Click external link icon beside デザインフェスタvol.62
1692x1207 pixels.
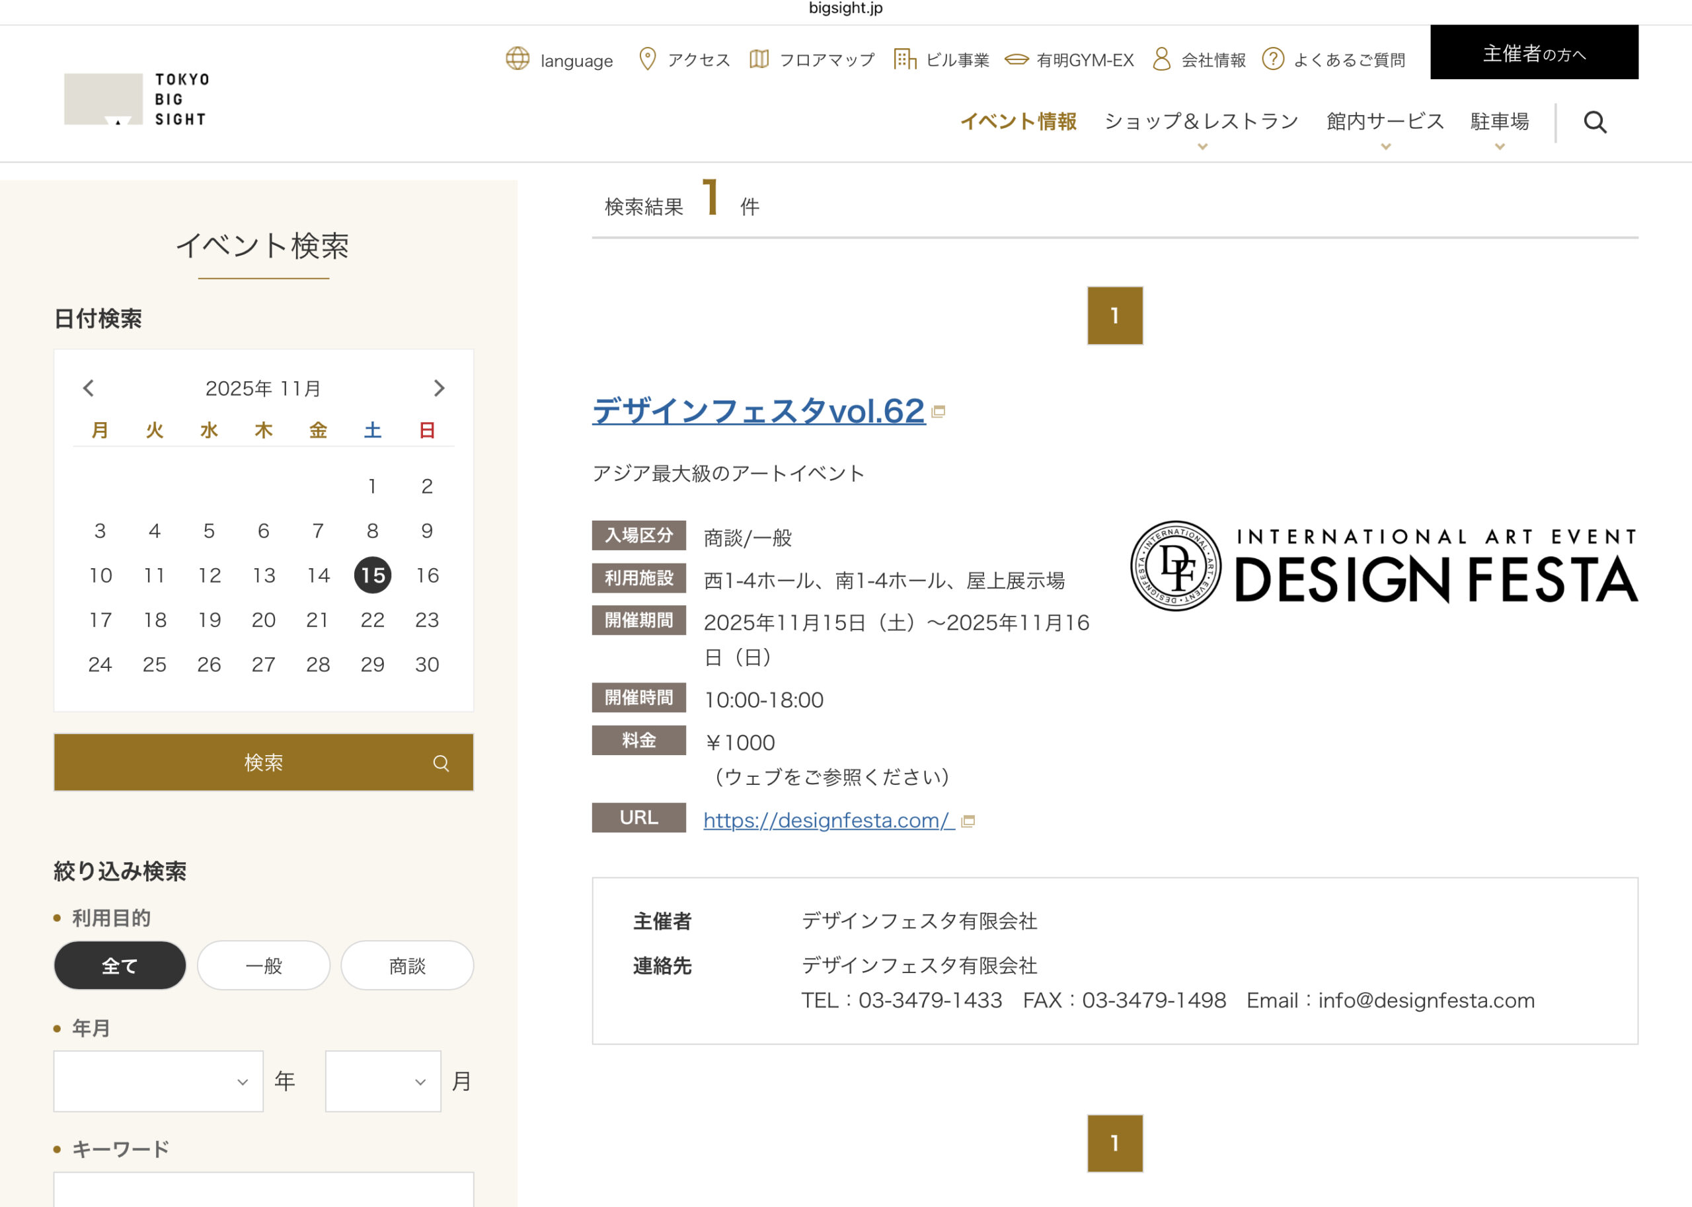point(938,412)
